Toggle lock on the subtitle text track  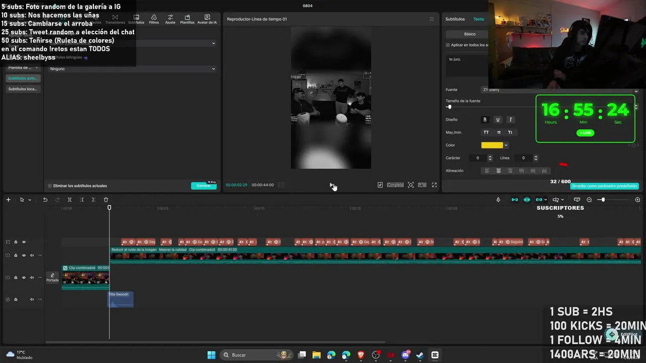[16, 242]
